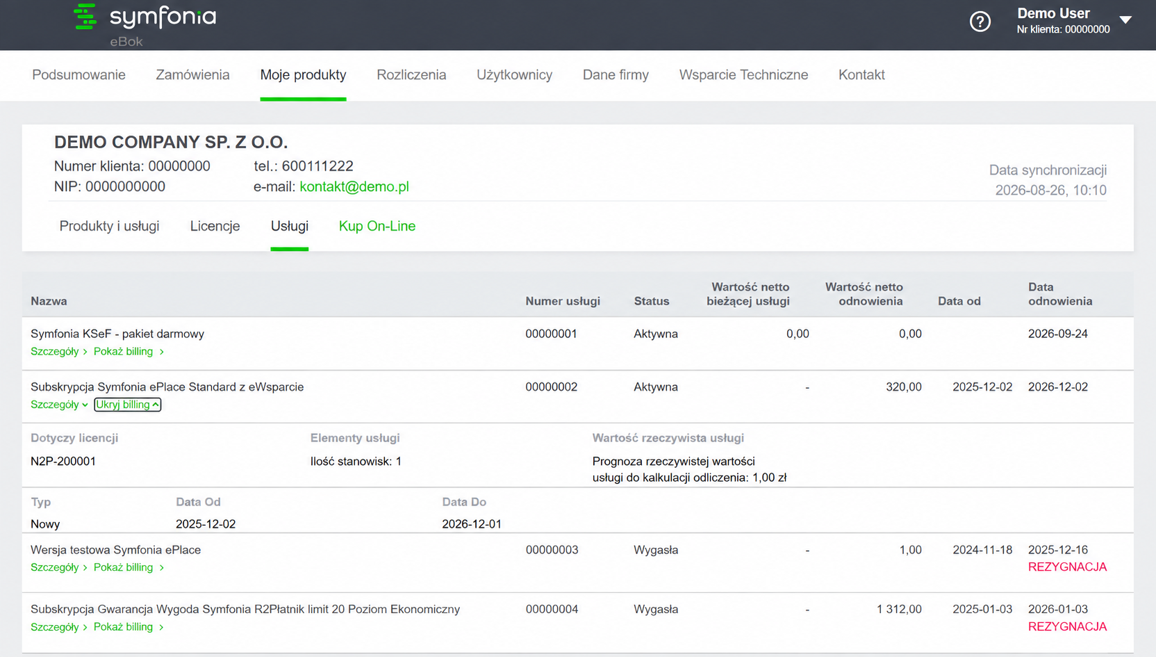Screen dimensions: 1156x657
Task: Click the Nazwa column header
Action: point(49,301)
